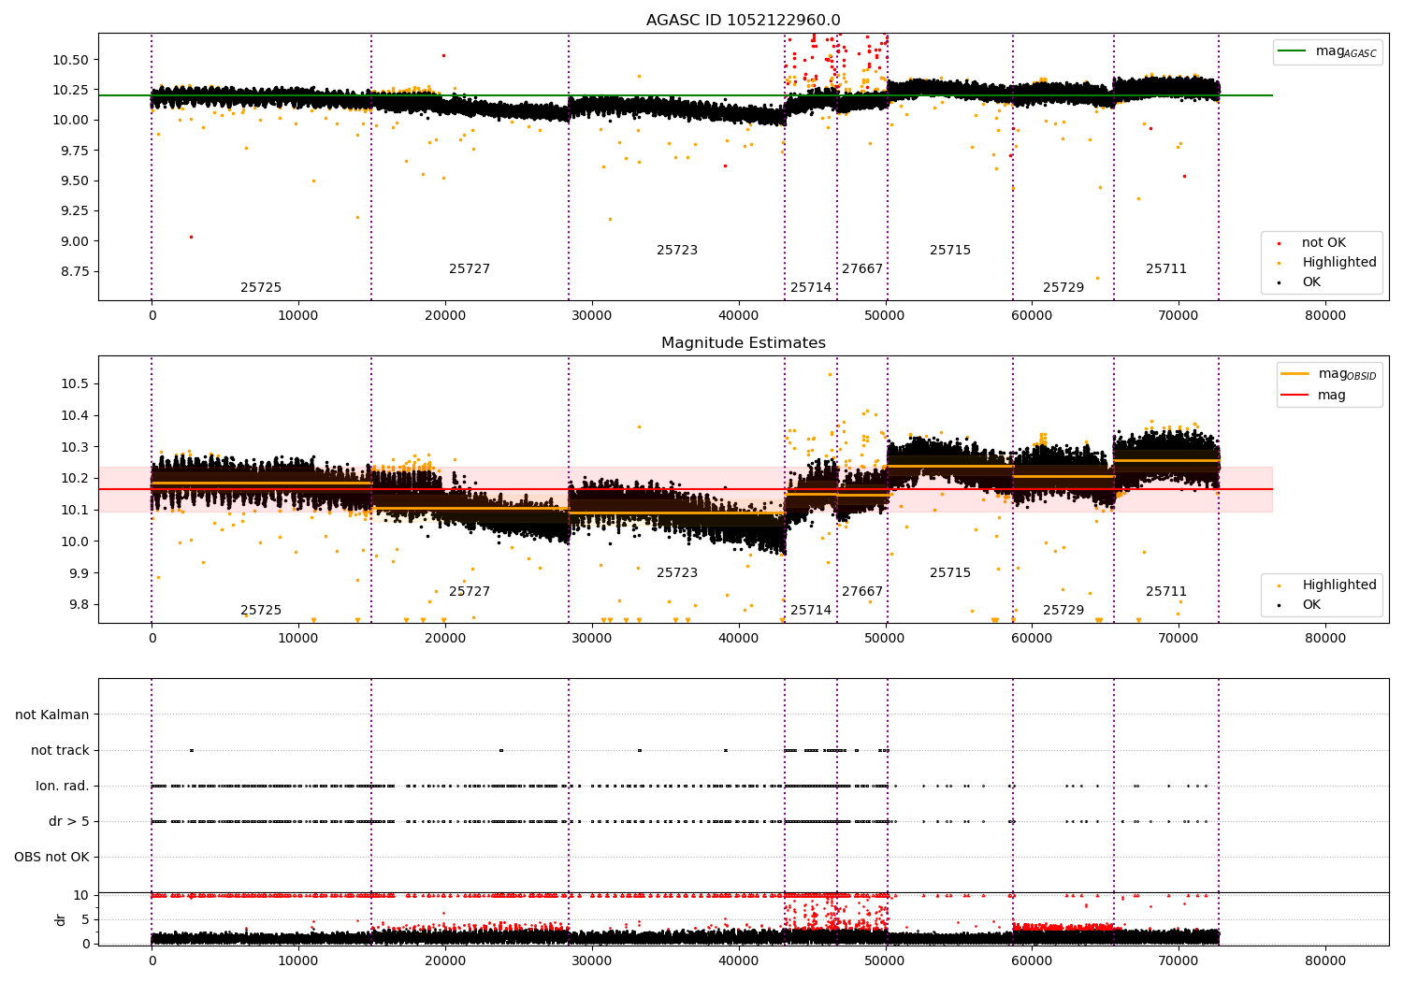Click label 25714 in the Magnitude Estimates plot
The height and width of the screenshot is (982, 1403).
(811, 611)
